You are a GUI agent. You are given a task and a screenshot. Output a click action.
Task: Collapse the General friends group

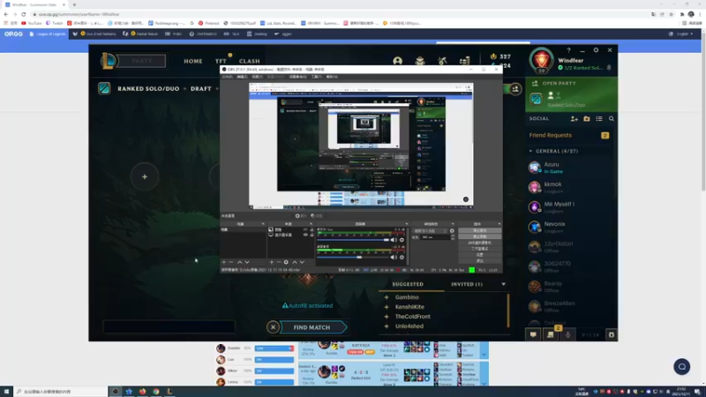(x=531, y=151)
